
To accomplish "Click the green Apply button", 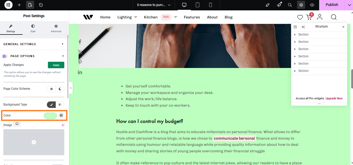I will point(56,65).
